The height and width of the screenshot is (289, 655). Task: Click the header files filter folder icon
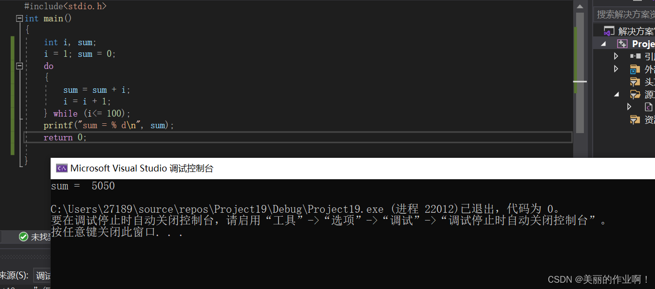pos(635,82)
